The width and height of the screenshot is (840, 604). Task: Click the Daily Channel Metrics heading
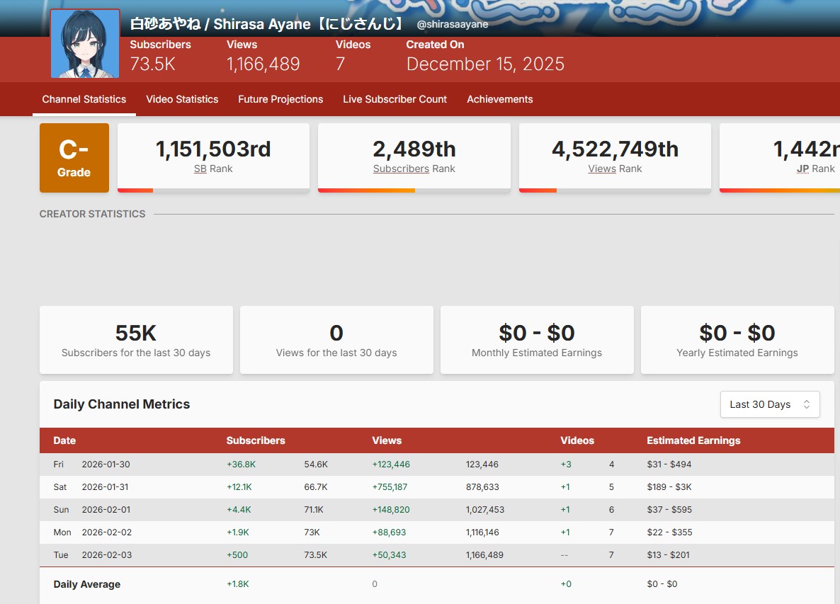coord(122,404)
